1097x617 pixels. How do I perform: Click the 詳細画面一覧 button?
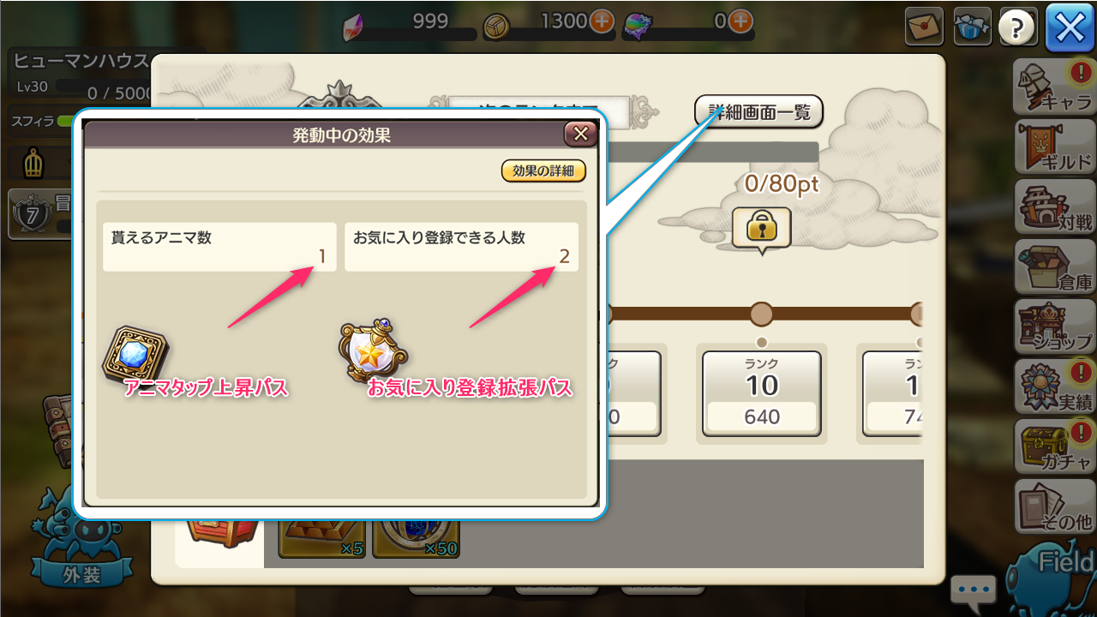click(758, 111)
